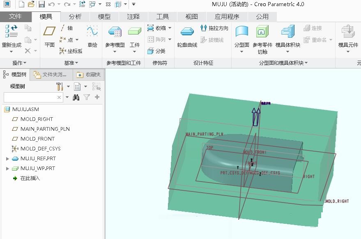Clear the model tree search field
Image resolution: width=361 pixels, height=239 pixels.
pos(59,98)
